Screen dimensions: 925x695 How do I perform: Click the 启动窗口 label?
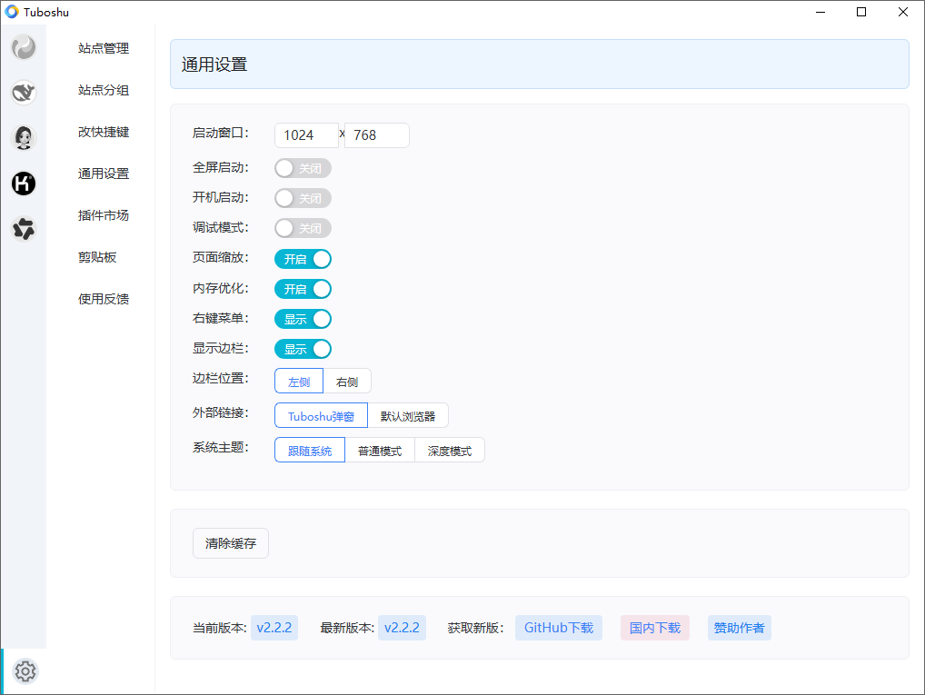(x=221, y=134)
